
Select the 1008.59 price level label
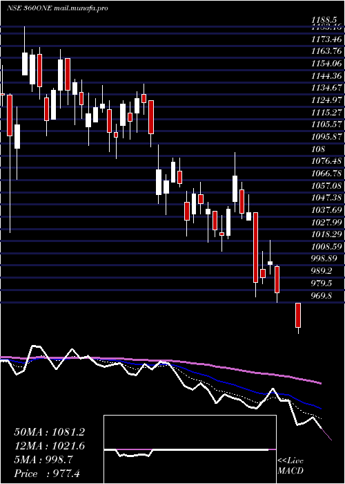(x=326, y=247)
